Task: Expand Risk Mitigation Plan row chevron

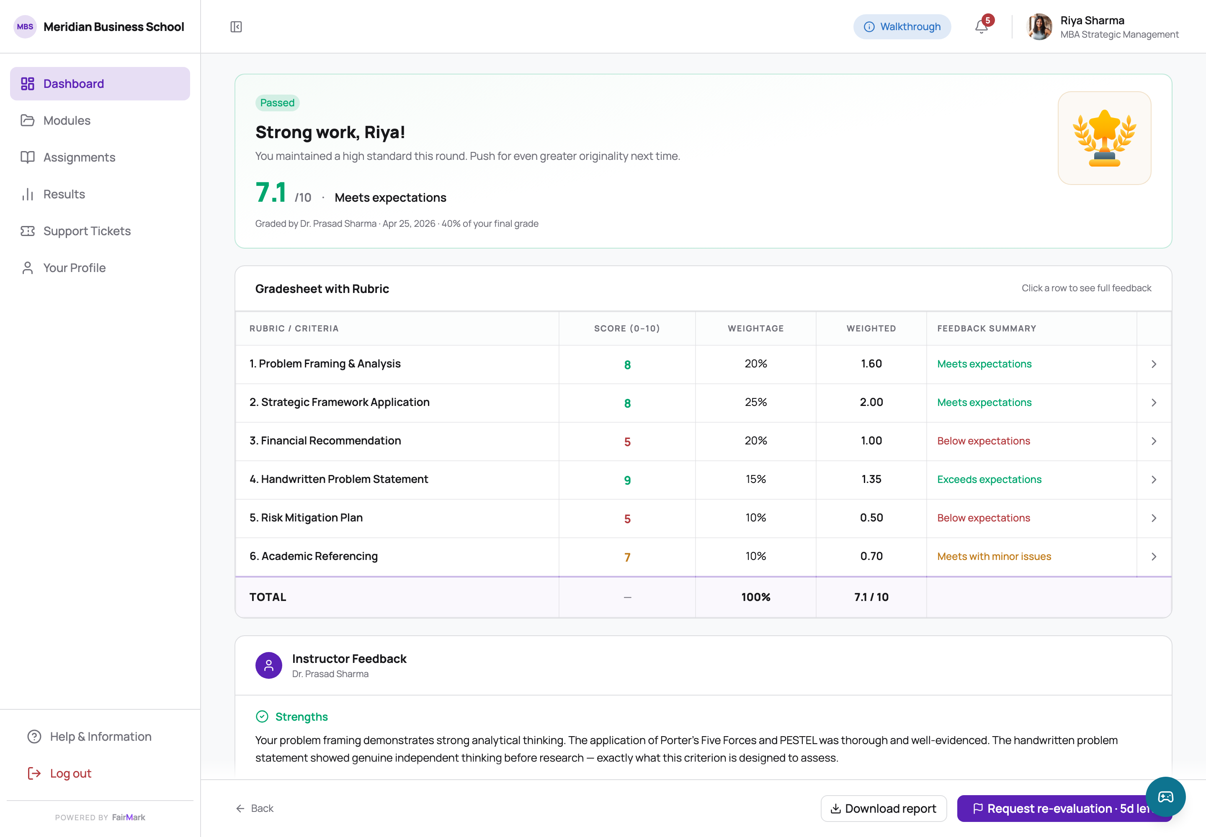Action: click(1154, 518)
